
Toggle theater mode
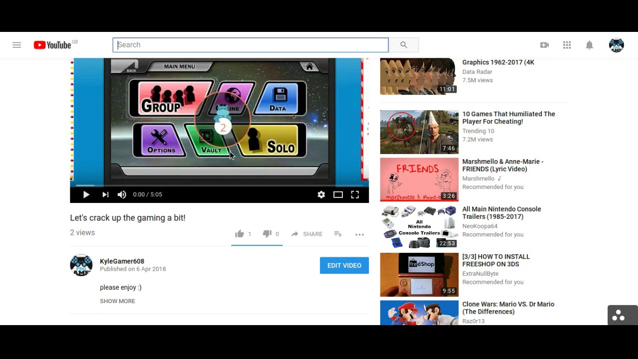(x=338, y=194)
